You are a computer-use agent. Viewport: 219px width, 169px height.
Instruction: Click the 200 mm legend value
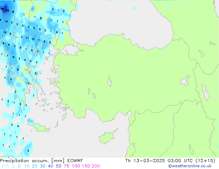click(x=96, y=166)
